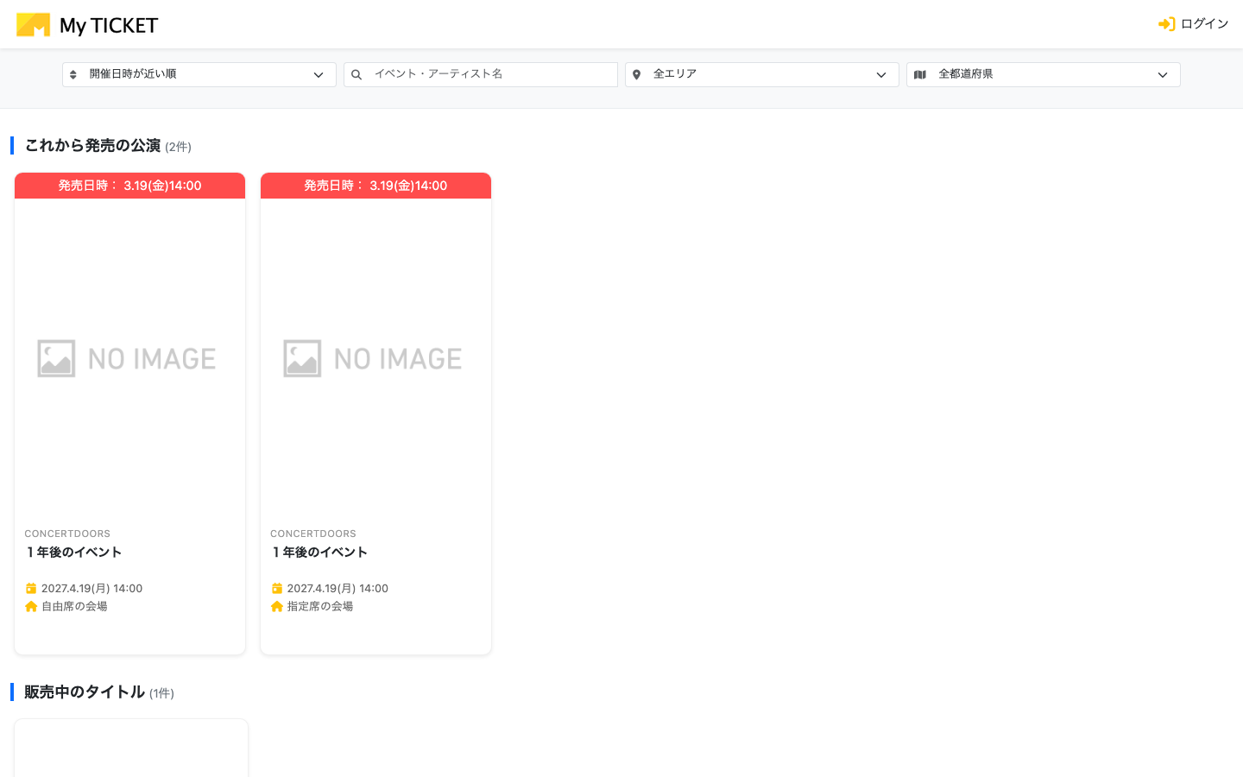Click the 指定席の会場 venue text
1243x777 pixels.
click(320, 606)
